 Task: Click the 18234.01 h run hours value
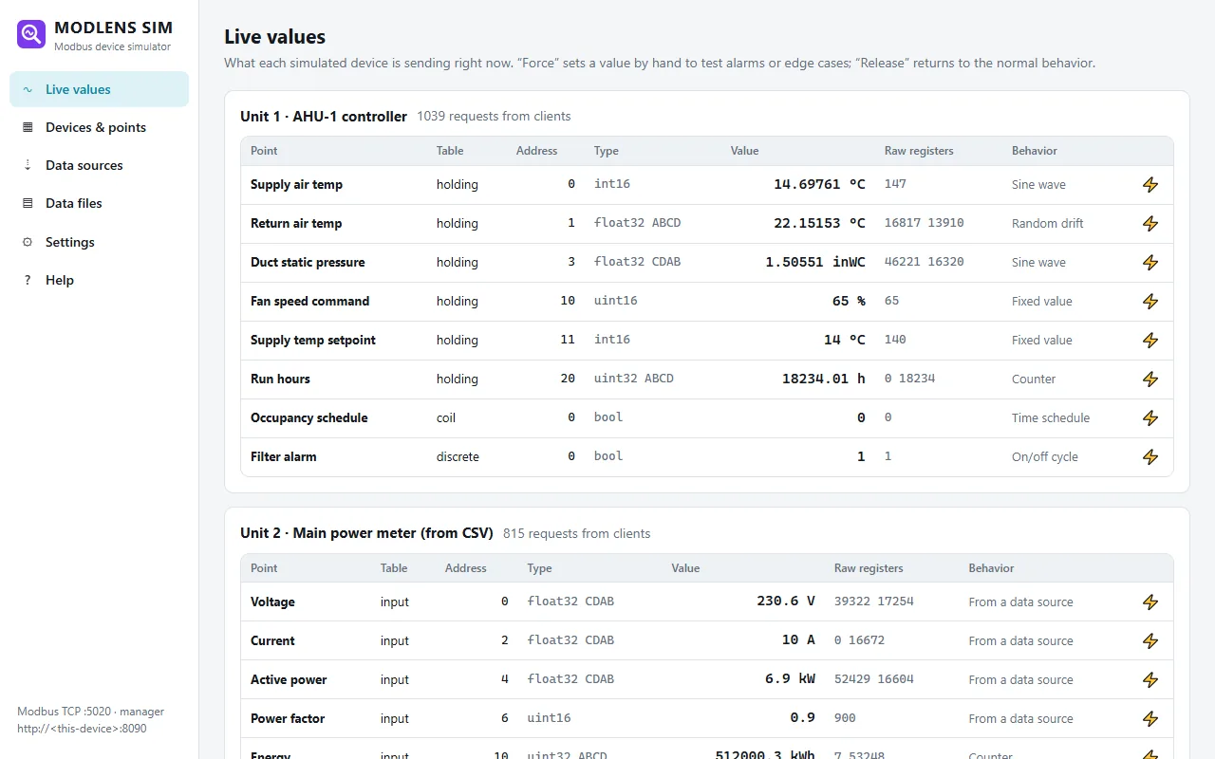(824, 379)
